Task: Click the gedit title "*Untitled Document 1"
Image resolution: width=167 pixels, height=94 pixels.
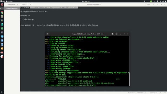Action: tap(93, 4)
